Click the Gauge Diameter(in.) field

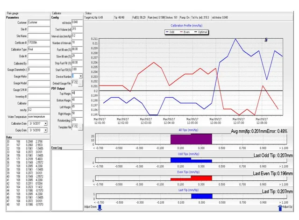pos(39,70)
